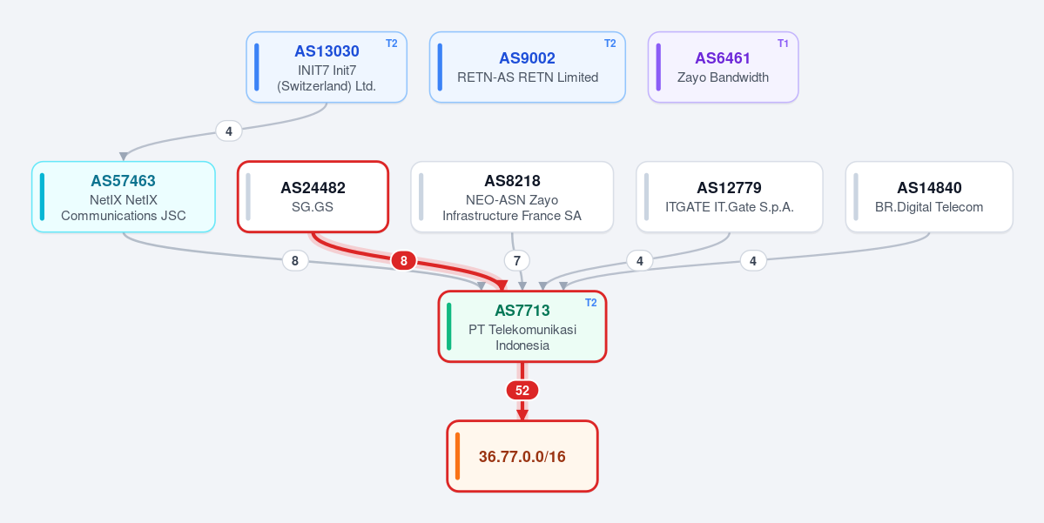Screen dimensions: 1044x523
Task: Click the gray 7 edge label
Action: coord(516,261)
